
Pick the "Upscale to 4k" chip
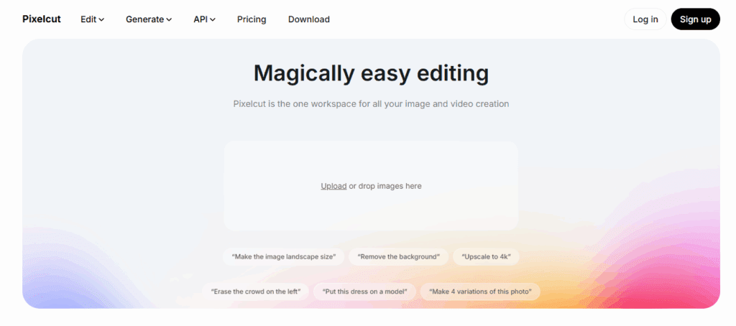tap(486, 256)
